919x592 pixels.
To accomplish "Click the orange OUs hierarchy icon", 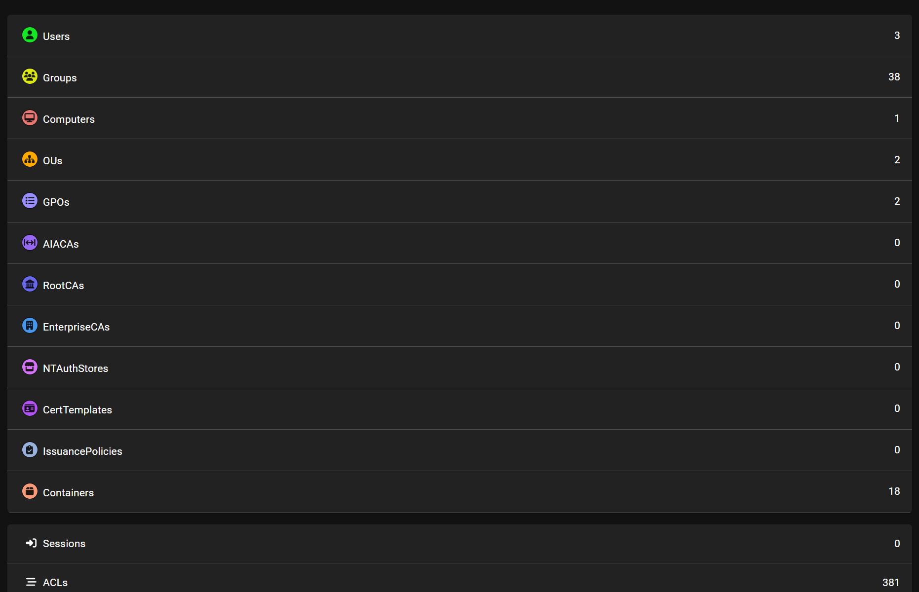I will (x=30, y=159).
